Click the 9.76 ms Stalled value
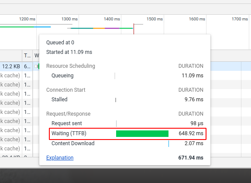 click(x=194, y=100)
